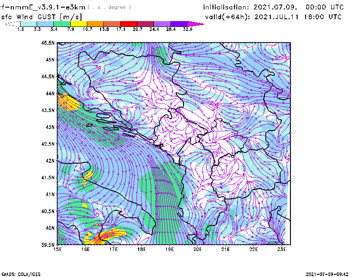Click the 40N latitude label

pyautogui.click(x=50, y=228)
